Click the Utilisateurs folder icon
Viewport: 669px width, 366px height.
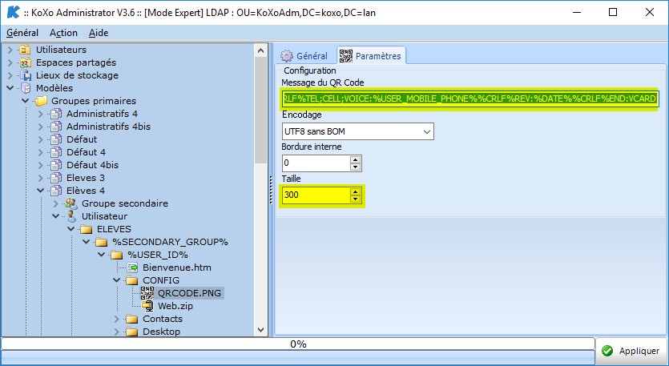pos(26,50)
